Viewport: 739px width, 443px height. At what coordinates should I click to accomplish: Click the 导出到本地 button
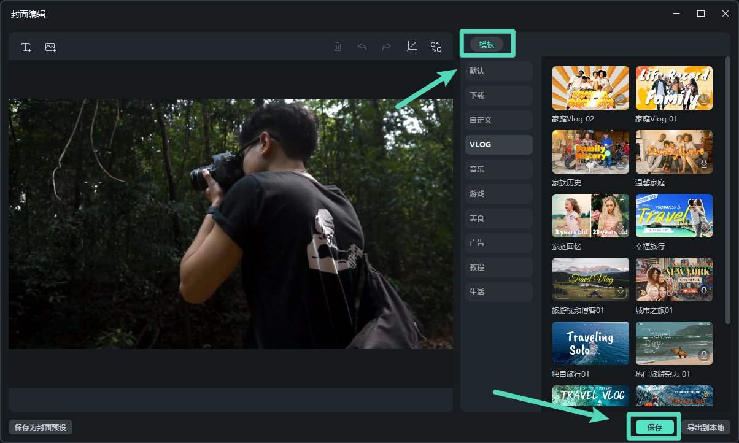pos(705,428)
